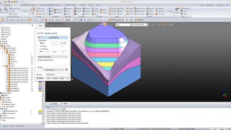
Task: Click the color swatch of Extrude(4)(2)
Action: pyautogui.click(x=40, y=91)
